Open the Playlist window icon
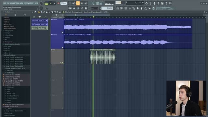208x117 pixels. [118, 8]
